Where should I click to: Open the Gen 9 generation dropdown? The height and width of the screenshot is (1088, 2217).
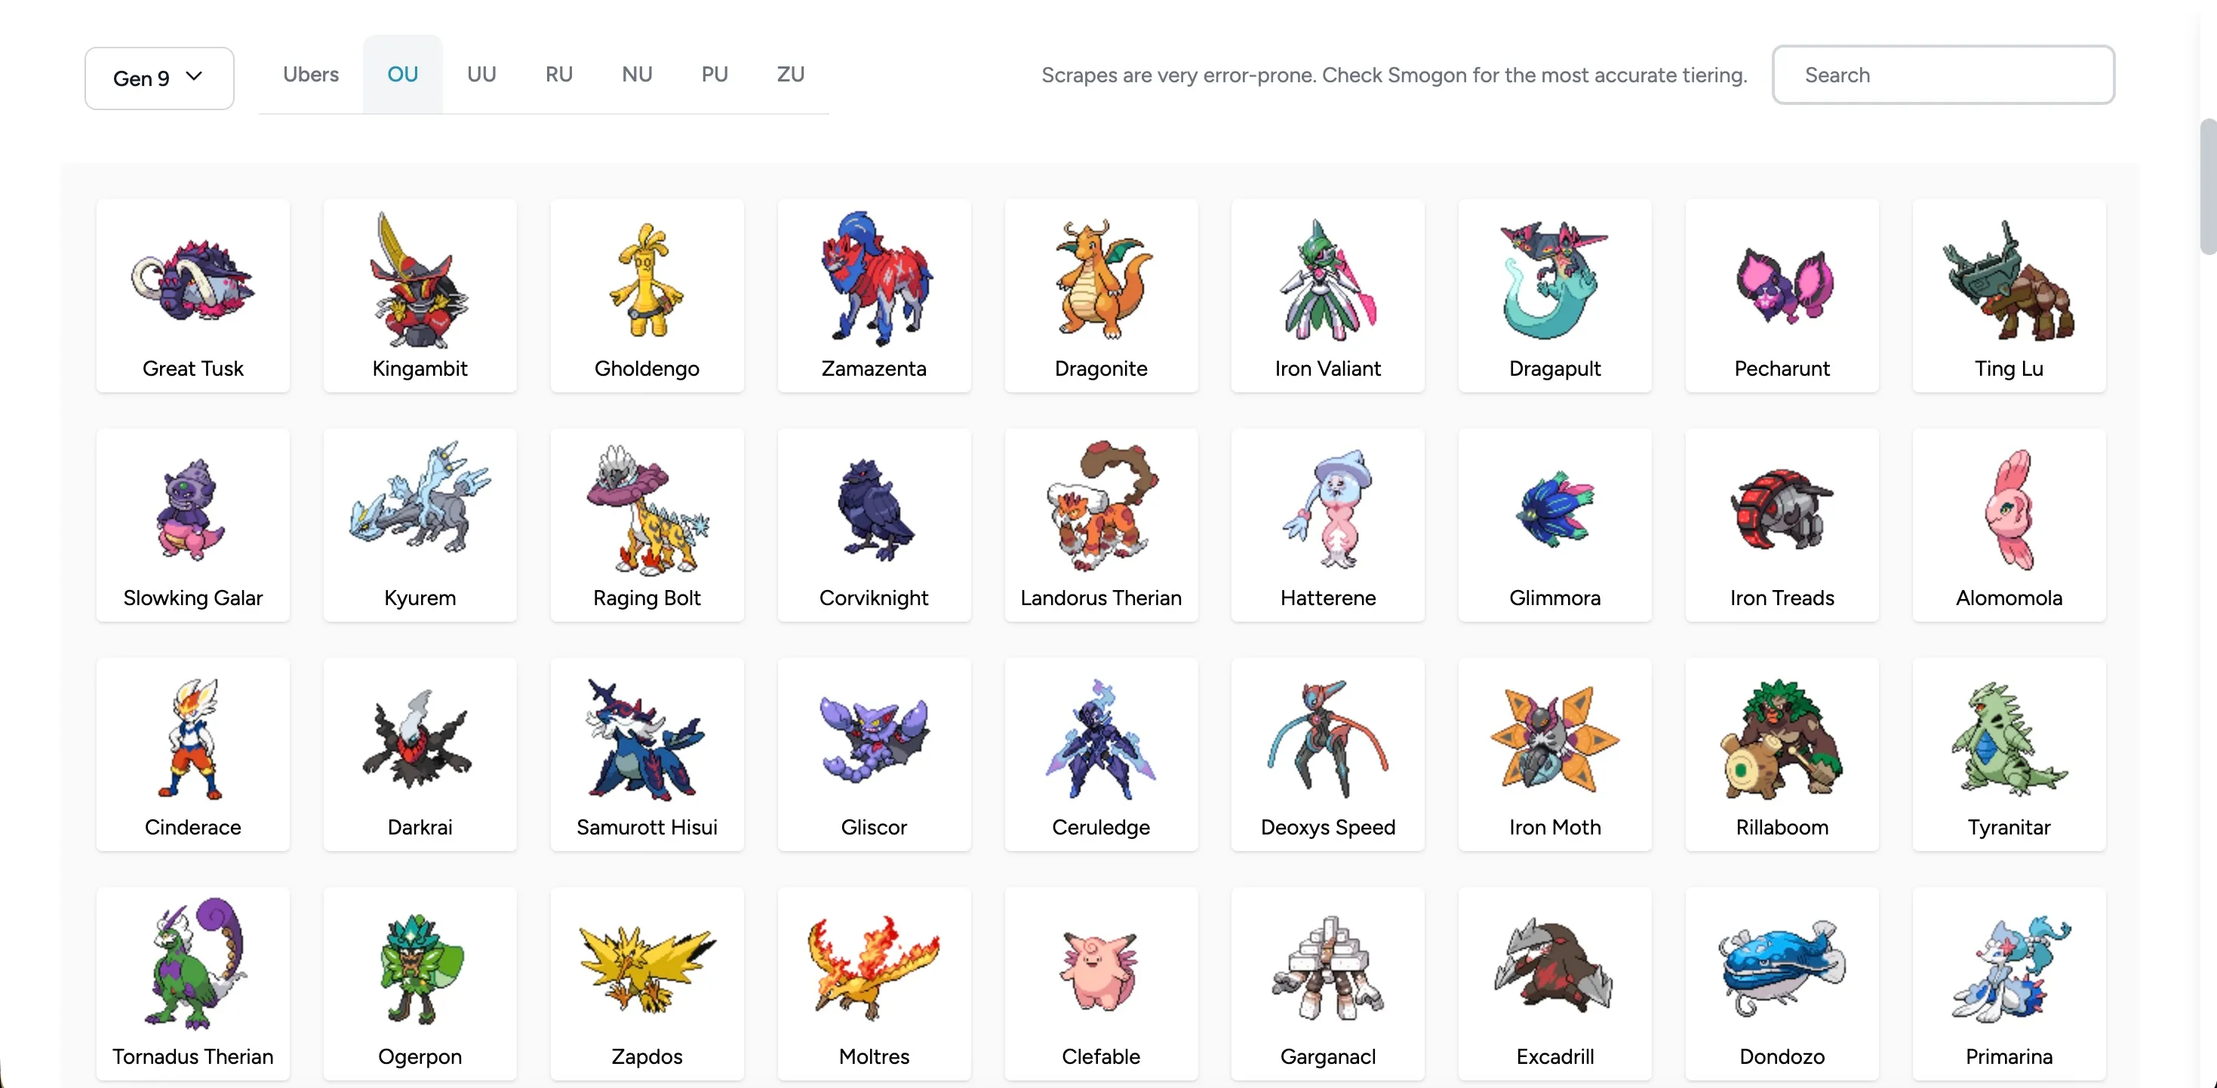159,78
